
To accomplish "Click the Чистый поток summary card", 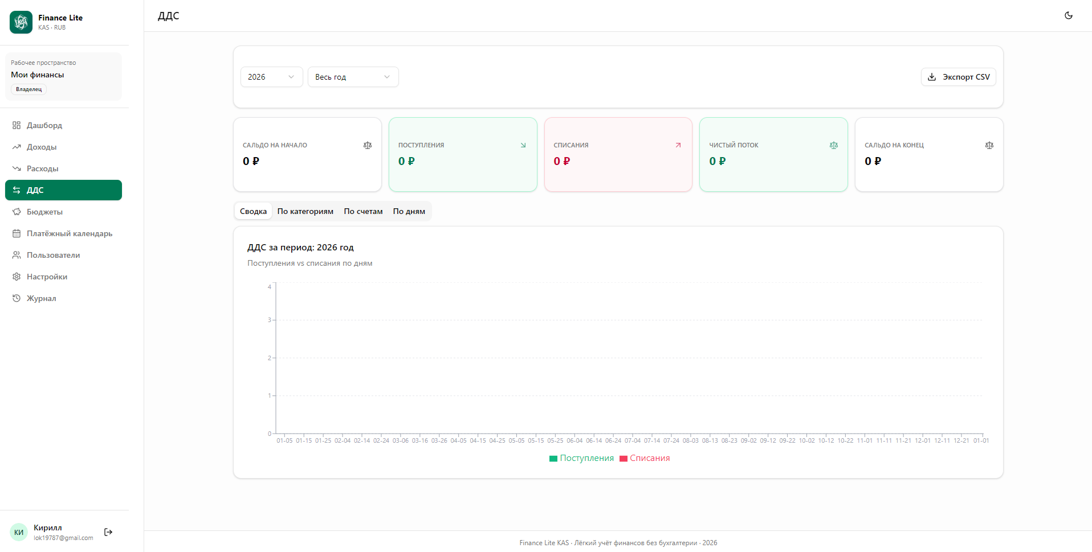I will pos(773,154).
